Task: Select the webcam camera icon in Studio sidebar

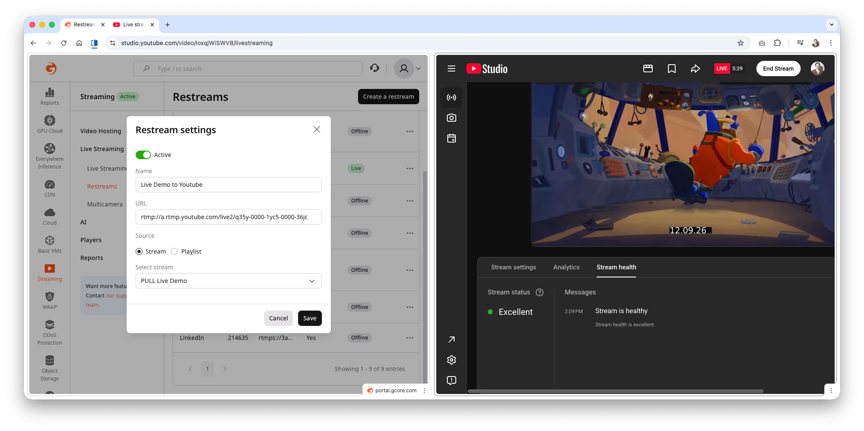Action: point(452,118)
